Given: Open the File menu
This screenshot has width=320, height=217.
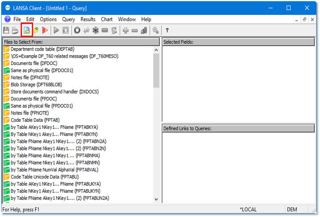Looking at the screenshot, I should (17, 19).
